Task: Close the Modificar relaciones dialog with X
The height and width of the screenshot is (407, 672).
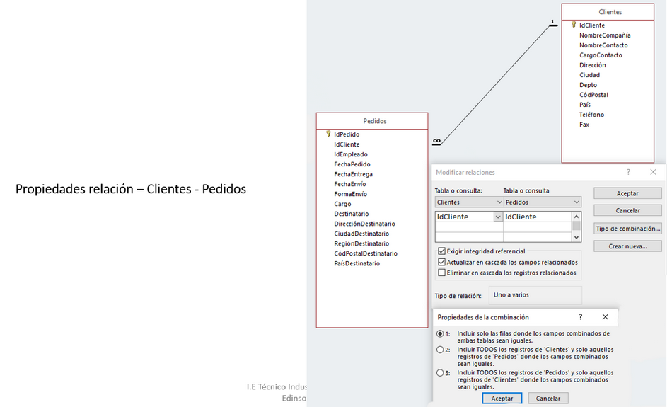Action: [653, 172]
